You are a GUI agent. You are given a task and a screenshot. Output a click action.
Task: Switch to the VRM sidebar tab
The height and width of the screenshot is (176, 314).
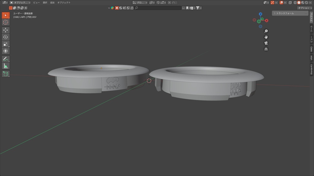(x=312, y=58)
